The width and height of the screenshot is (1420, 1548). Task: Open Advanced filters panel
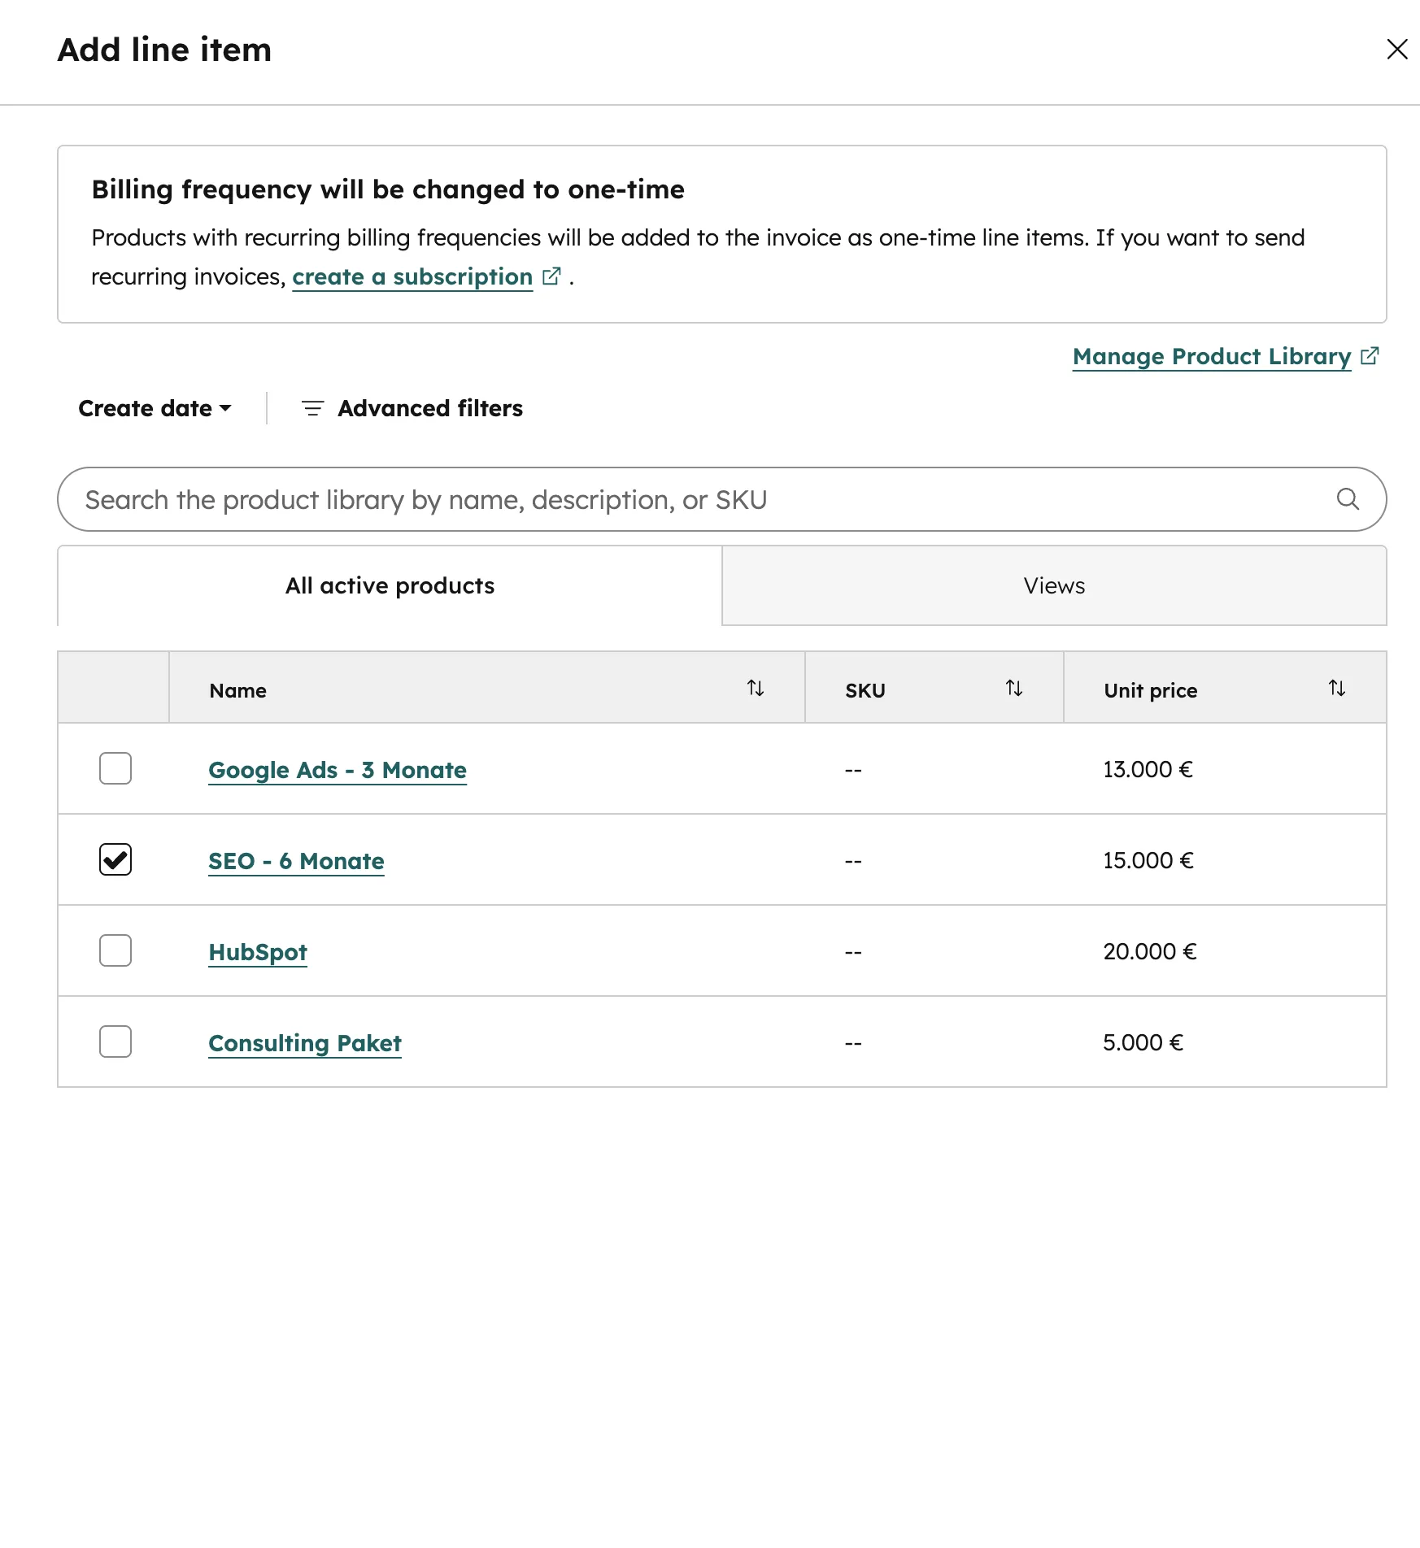[x=429, y=408]
